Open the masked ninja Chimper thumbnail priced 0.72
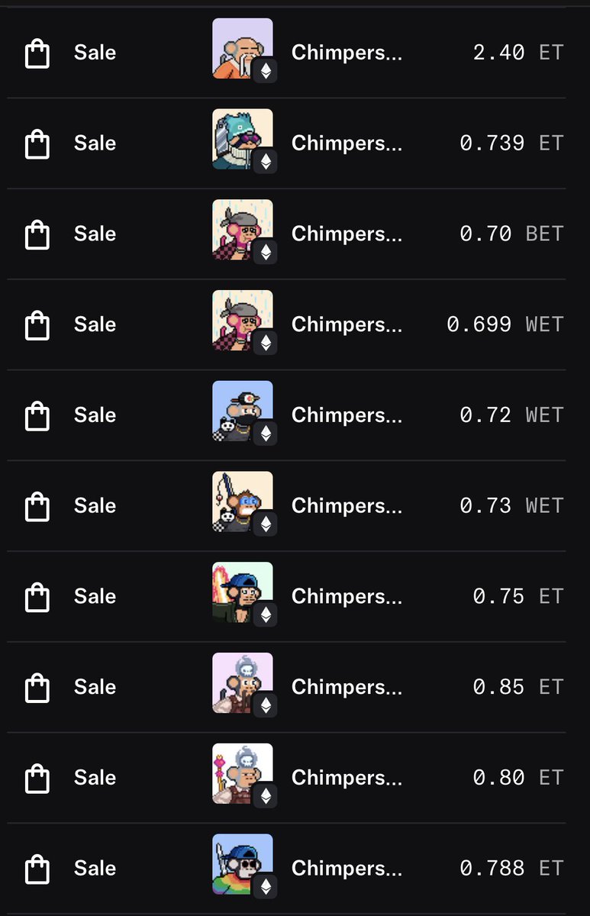The image size is (590, 916). point(243,411)
